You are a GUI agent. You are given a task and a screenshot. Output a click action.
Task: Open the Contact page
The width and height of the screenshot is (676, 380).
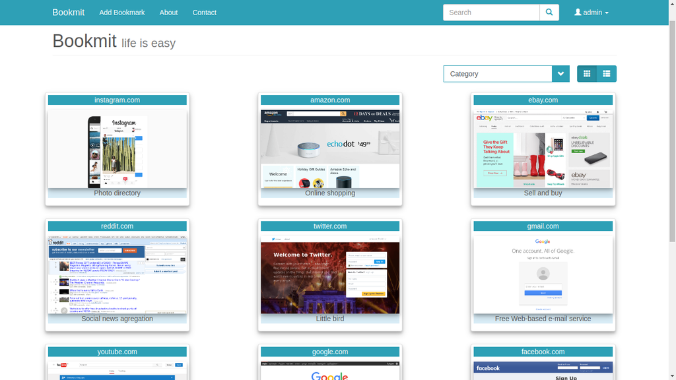(x=205, y=13)
